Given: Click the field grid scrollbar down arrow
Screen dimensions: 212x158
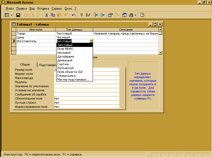Looking at the screenshot, I should [x=160, y=53].
